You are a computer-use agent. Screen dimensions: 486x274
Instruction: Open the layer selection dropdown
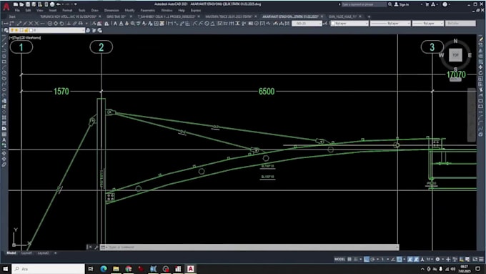click(x=47, y=30)
